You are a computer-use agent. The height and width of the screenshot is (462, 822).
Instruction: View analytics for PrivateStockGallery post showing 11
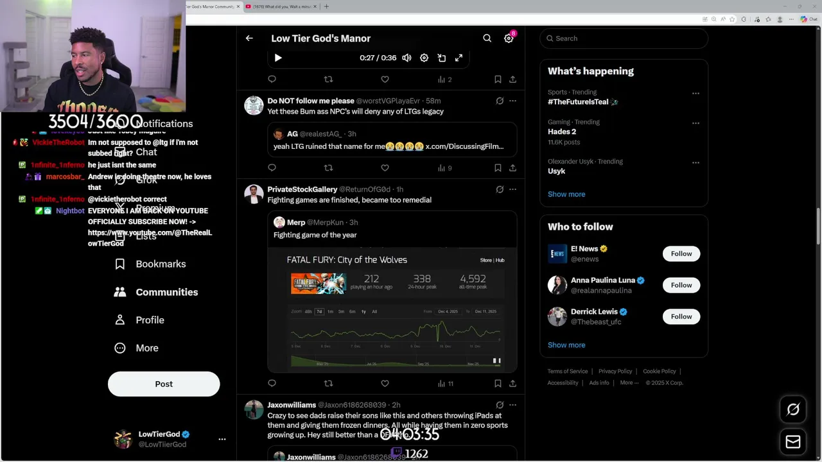[x=446, y=384]
